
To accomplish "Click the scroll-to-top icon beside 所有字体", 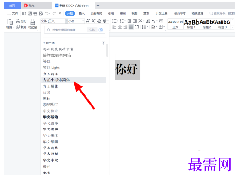I will click(x=103, y=43).
